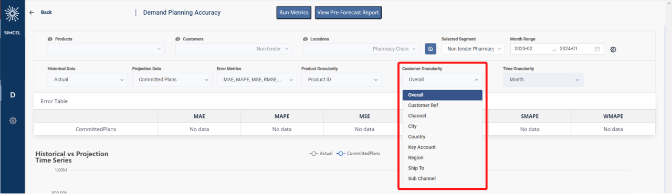This screenshot has height=194, width=672.
Task: Select Key Account option
Action: [x=443, y=147]
